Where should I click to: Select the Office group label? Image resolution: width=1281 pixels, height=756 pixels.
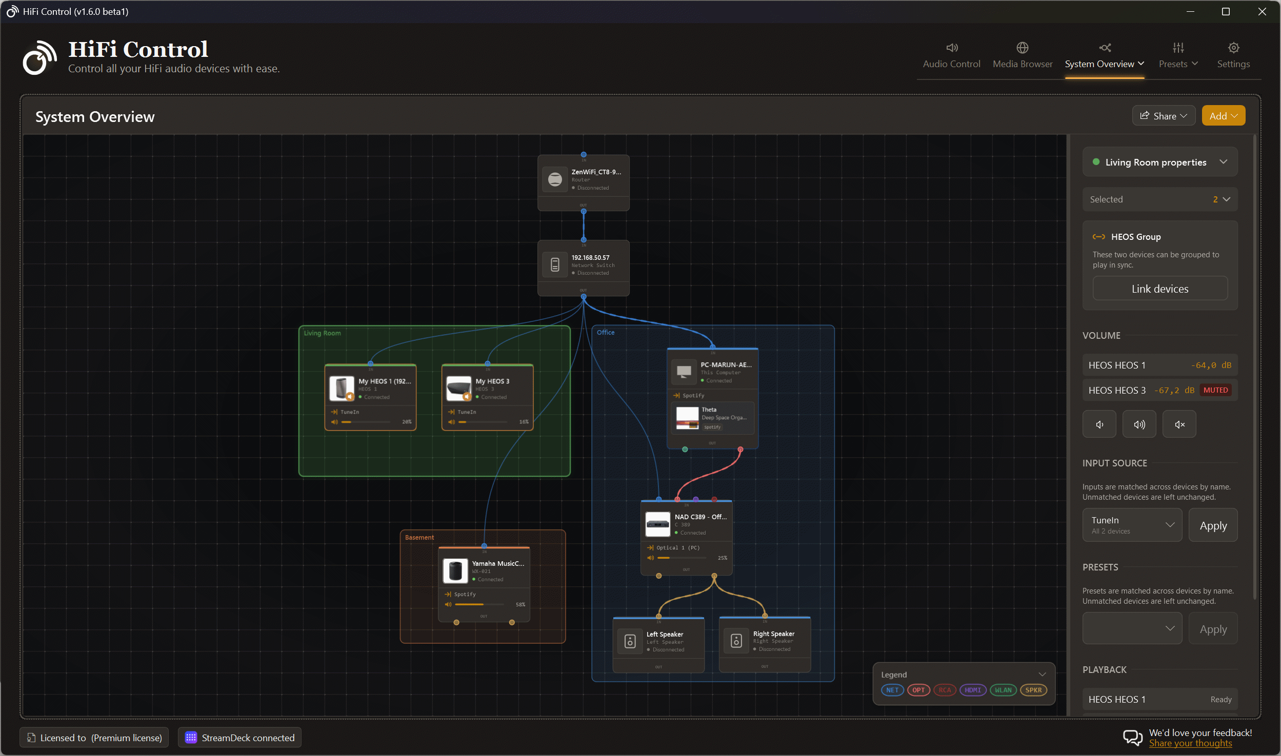605,332
